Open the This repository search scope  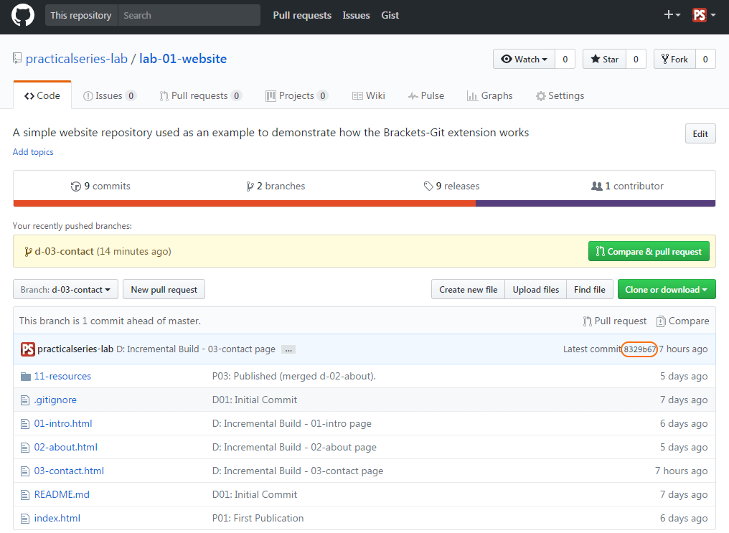coord(81,15)
